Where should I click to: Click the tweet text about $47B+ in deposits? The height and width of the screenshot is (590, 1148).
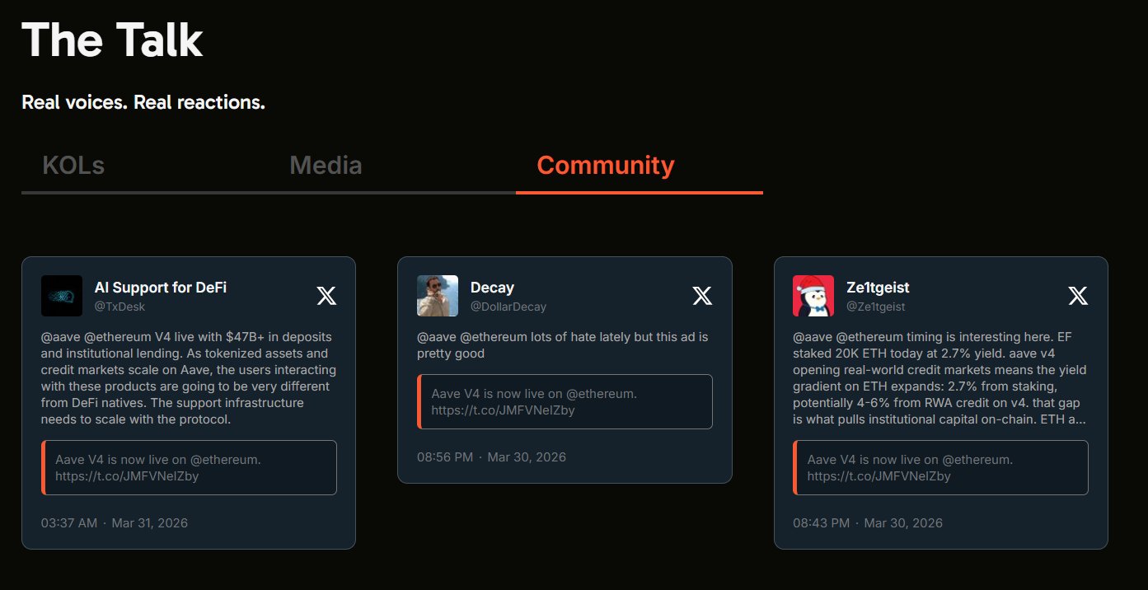pyautogui.click(x=189, y=378)
